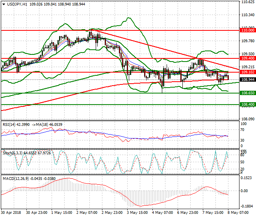Click the 30 Apr 23:00 time label

[x=37, y=213]
